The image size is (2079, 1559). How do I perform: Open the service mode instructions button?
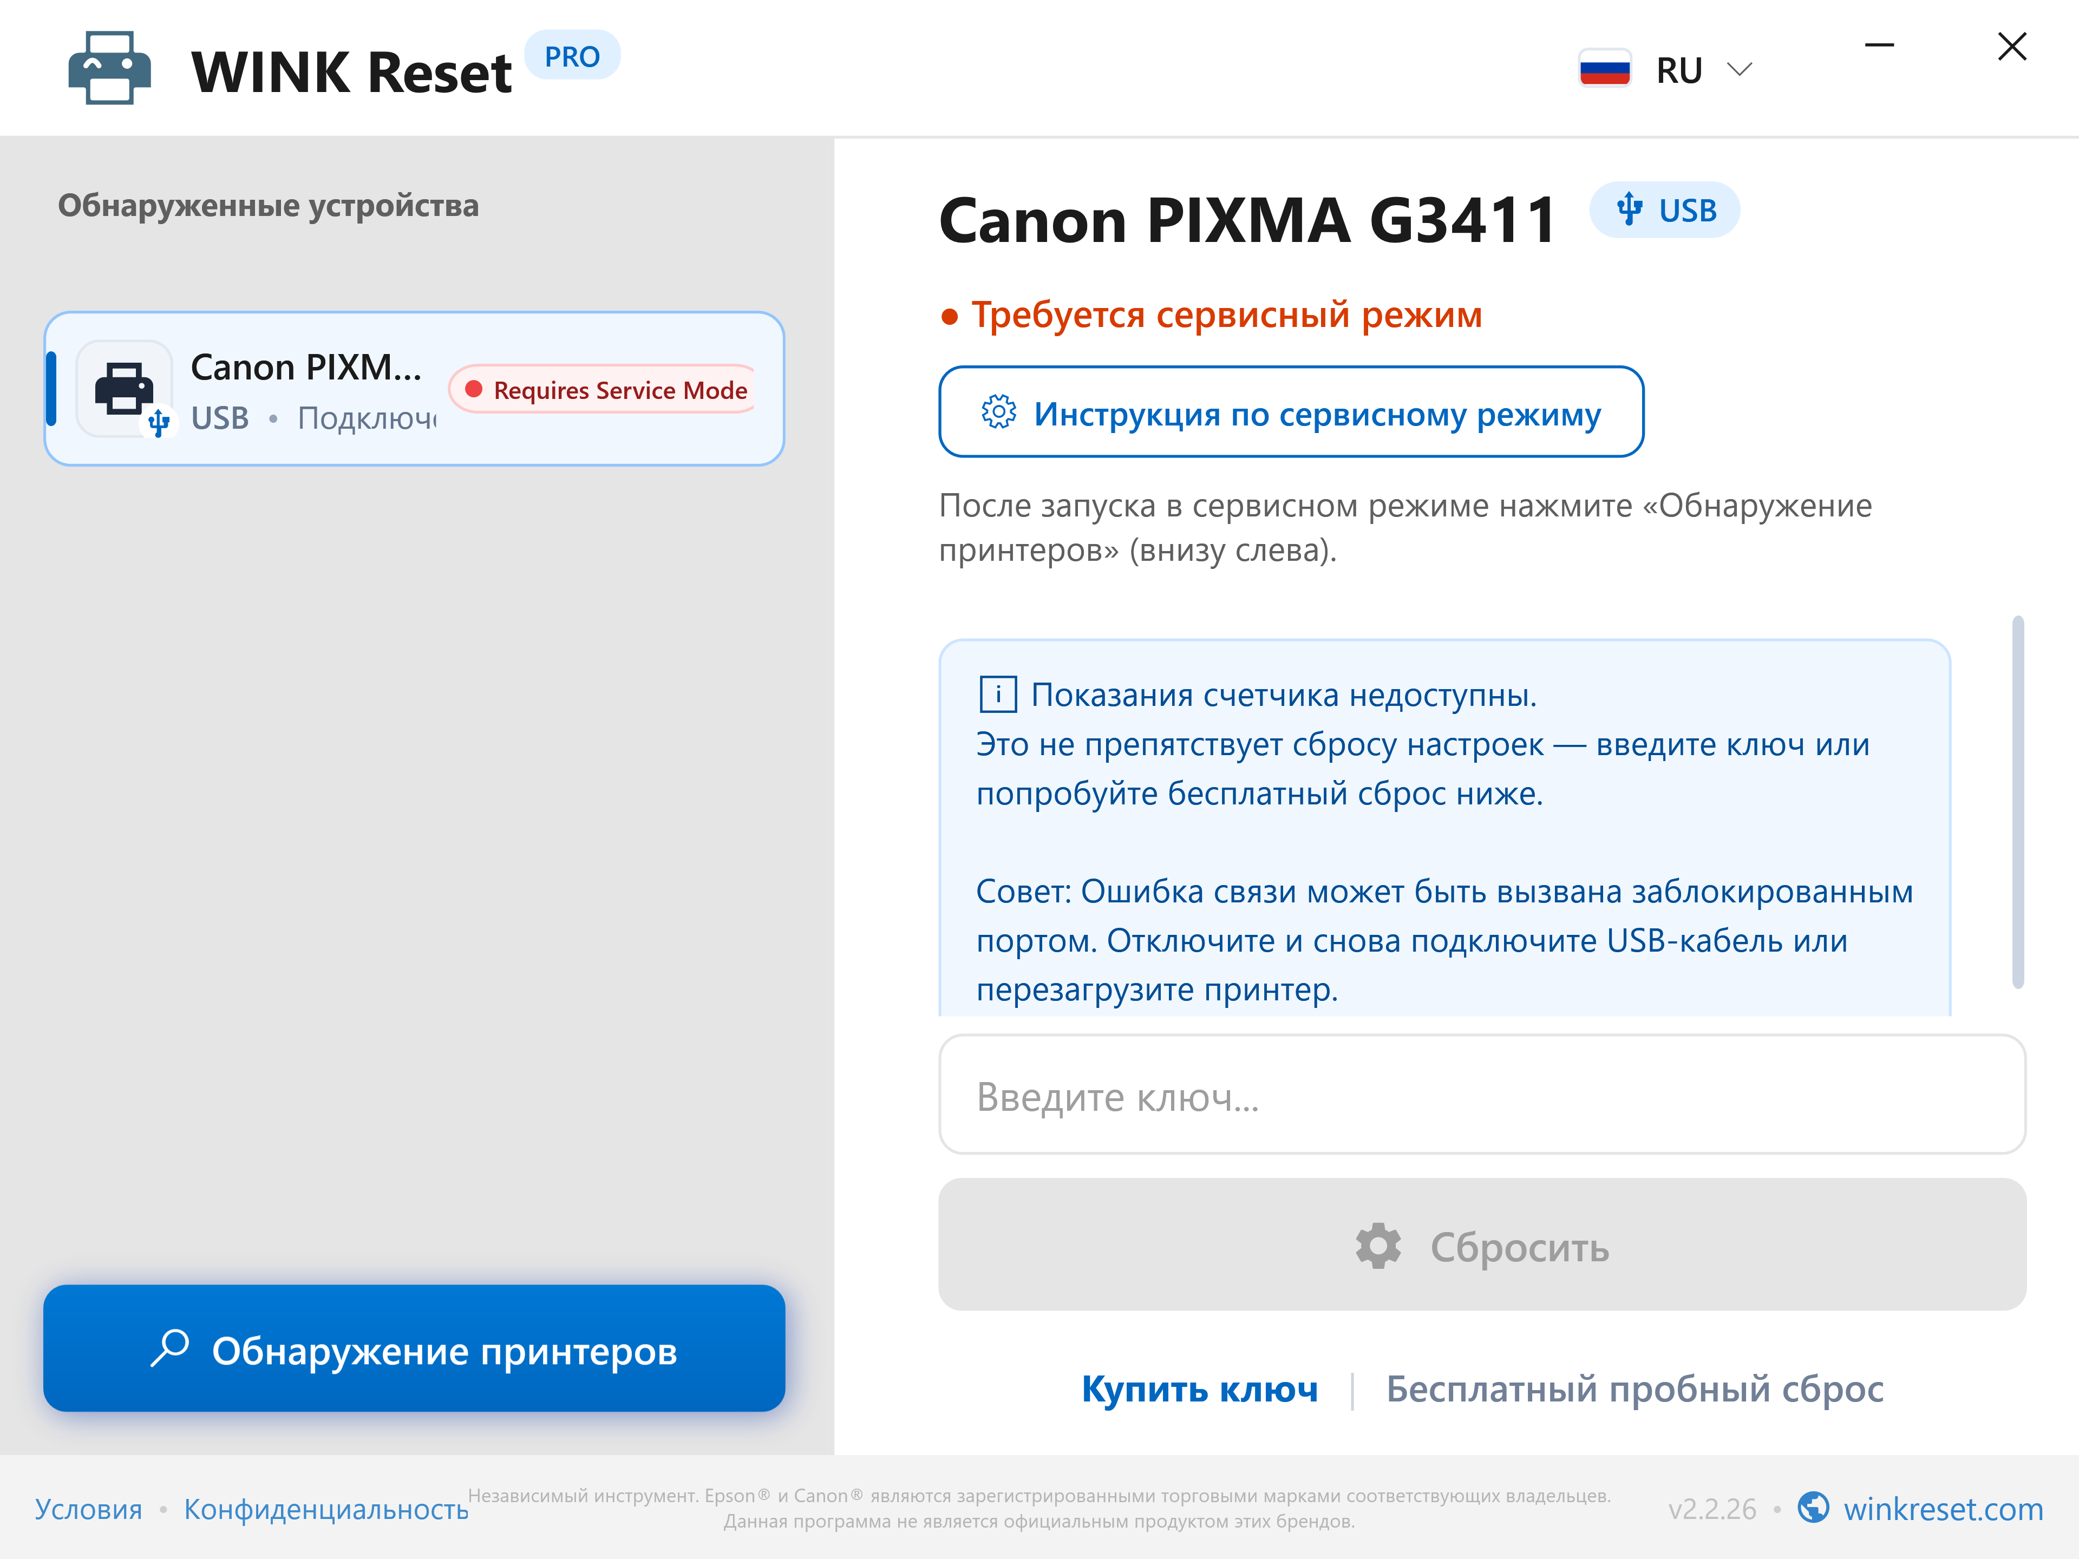click(1291, 412)
